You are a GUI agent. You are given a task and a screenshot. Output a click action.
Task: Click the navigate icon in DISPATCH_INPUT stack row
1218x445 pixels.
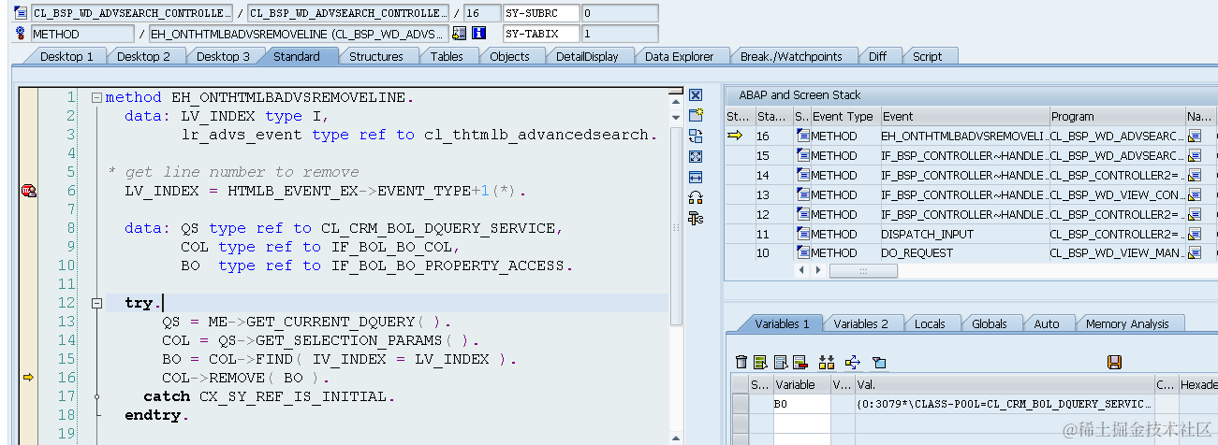1195,234
